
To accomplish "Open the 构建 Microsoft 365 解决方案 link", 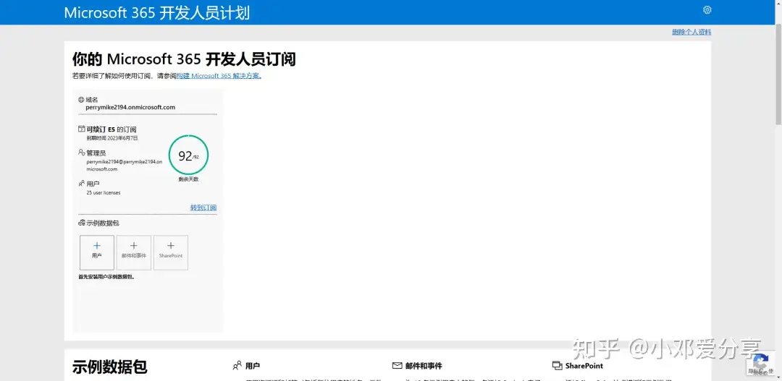I will pos(219,76).
